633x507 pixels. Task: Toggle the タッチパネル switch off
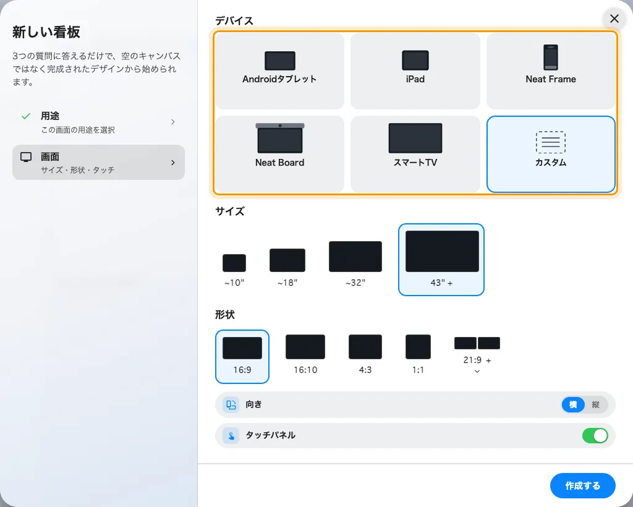[x=595, y=435]
